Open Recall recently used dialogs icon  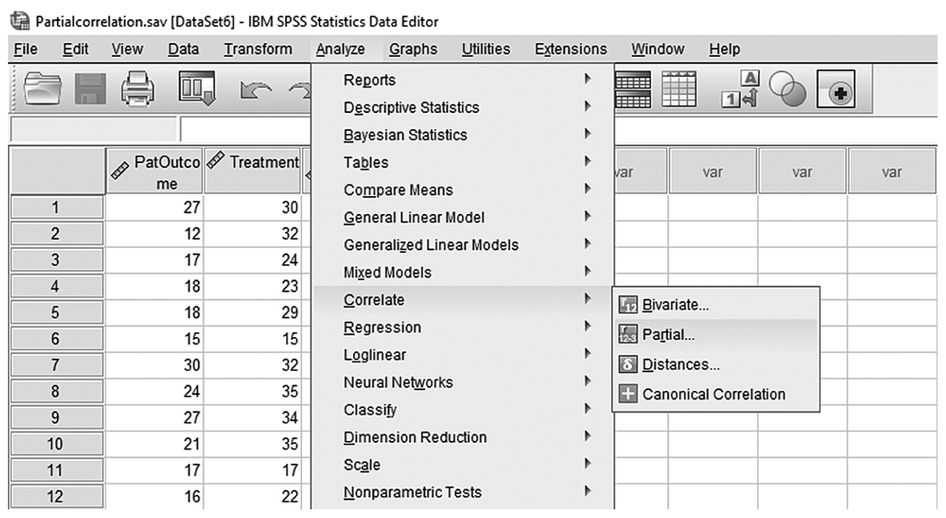tap(197, 89)
